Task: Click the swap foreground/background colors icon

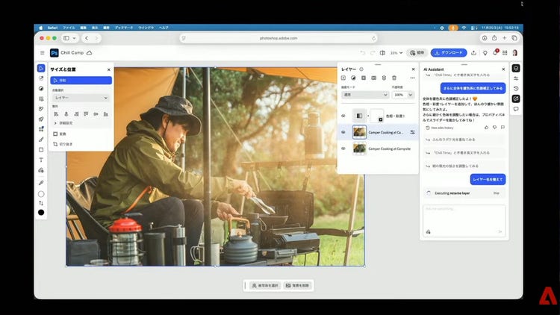Action: tap(41, 203)
